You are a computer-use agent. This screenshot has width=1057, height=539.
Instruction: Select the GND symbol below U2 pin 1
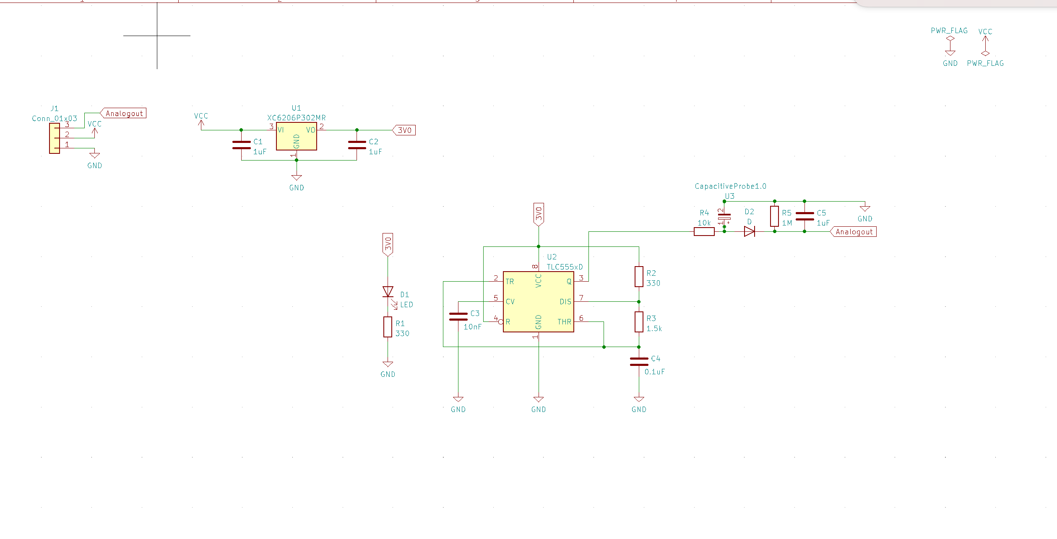coord(539,400)
